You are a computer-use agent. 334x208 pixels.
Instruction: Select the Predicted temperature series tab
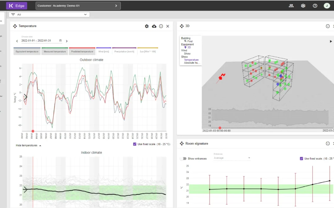coord(82,51)
